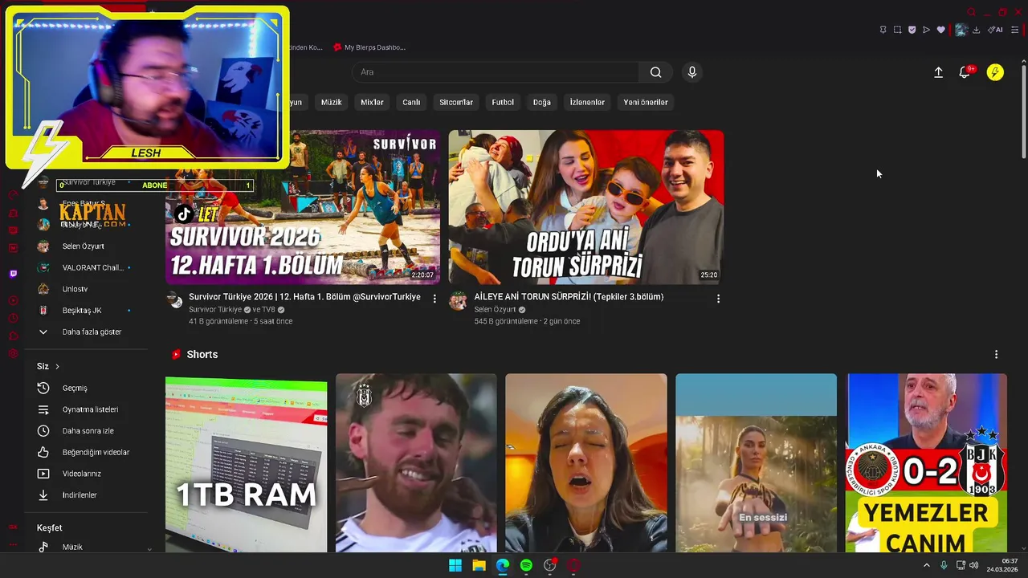Switch to the My Blerpa Dashbo... tab
Viewport: 1028px width, 578px height.
[369, 47]
